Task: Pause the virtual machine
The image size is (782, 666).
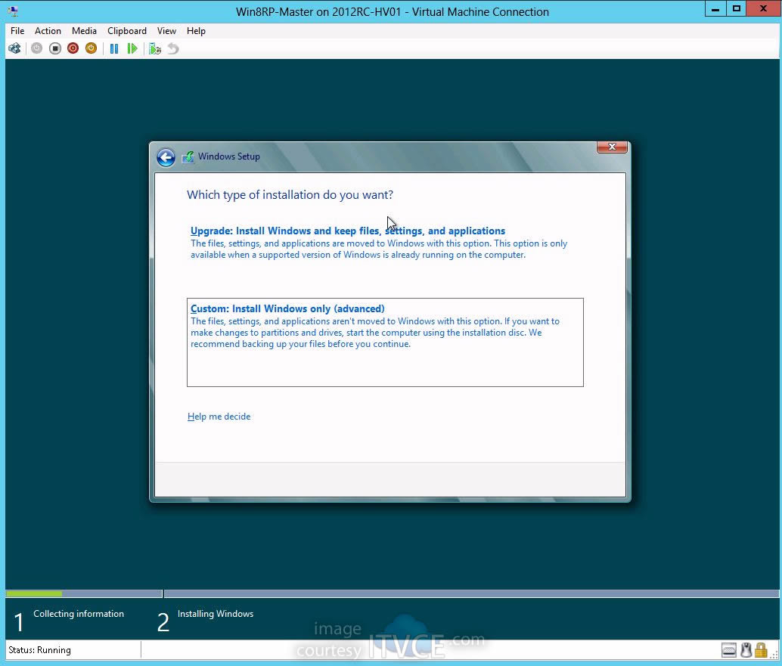Action: 113,48
